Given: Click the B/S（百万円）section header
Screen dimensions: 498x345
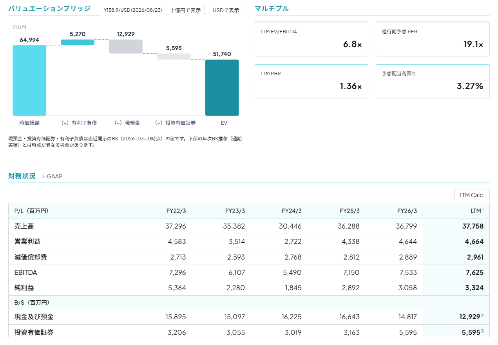Looking at the screenshot, I should click(32, 303).
